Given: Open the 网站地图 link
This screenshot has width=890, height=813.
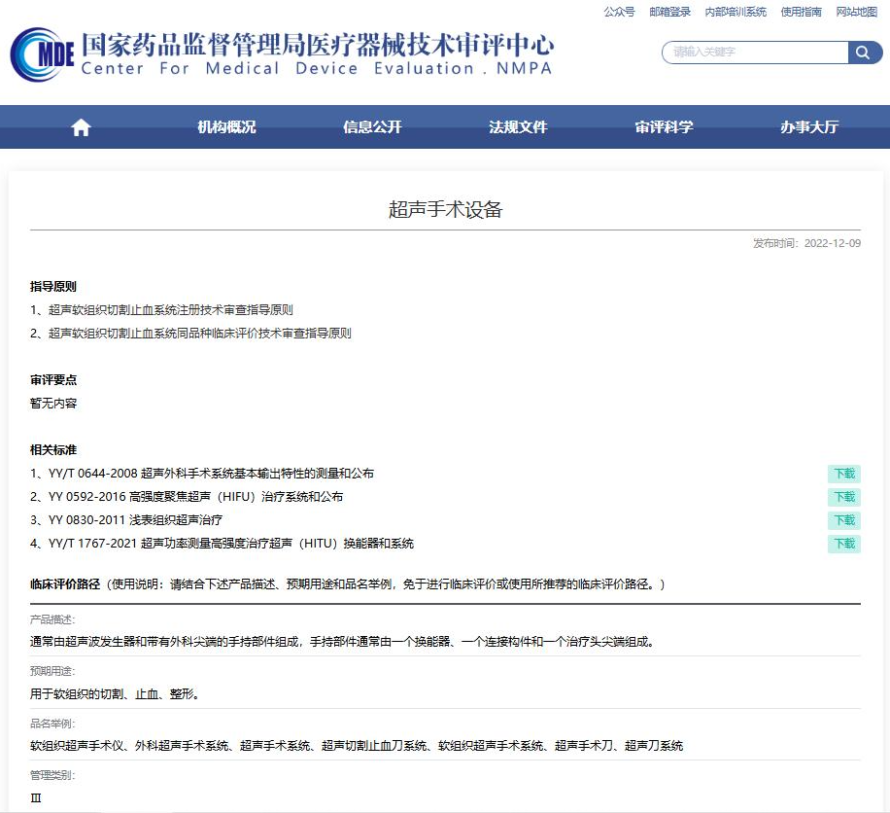Looking at the screenshot, I should coord(856,12).
